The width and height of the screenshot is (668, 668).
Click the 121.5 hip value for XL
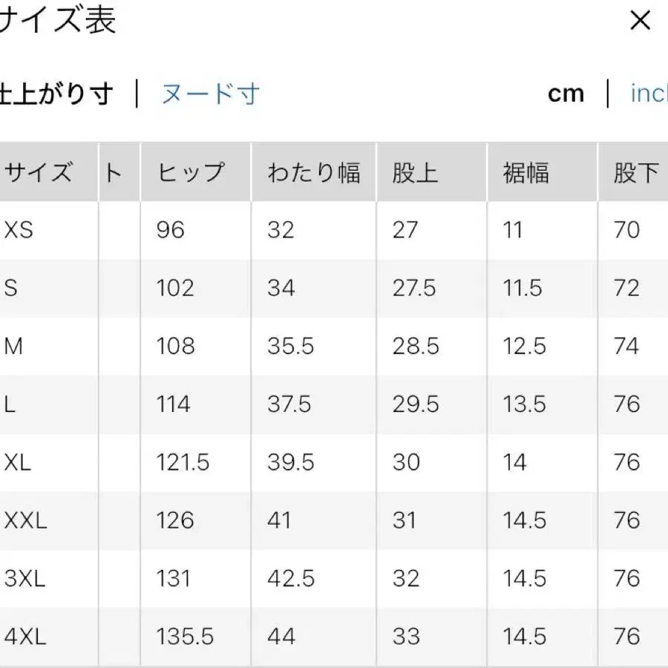184,462
